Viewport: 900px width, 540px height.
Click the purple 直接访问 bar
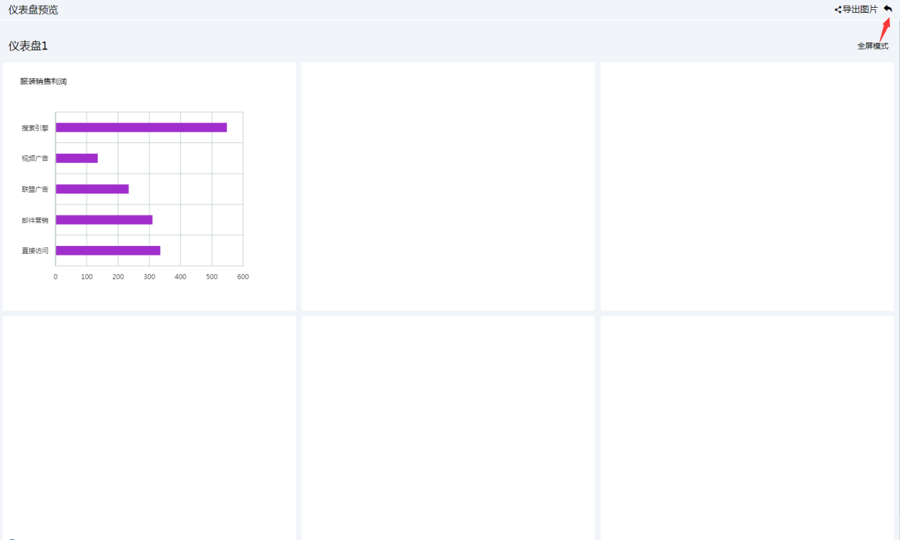pos(108,250)
